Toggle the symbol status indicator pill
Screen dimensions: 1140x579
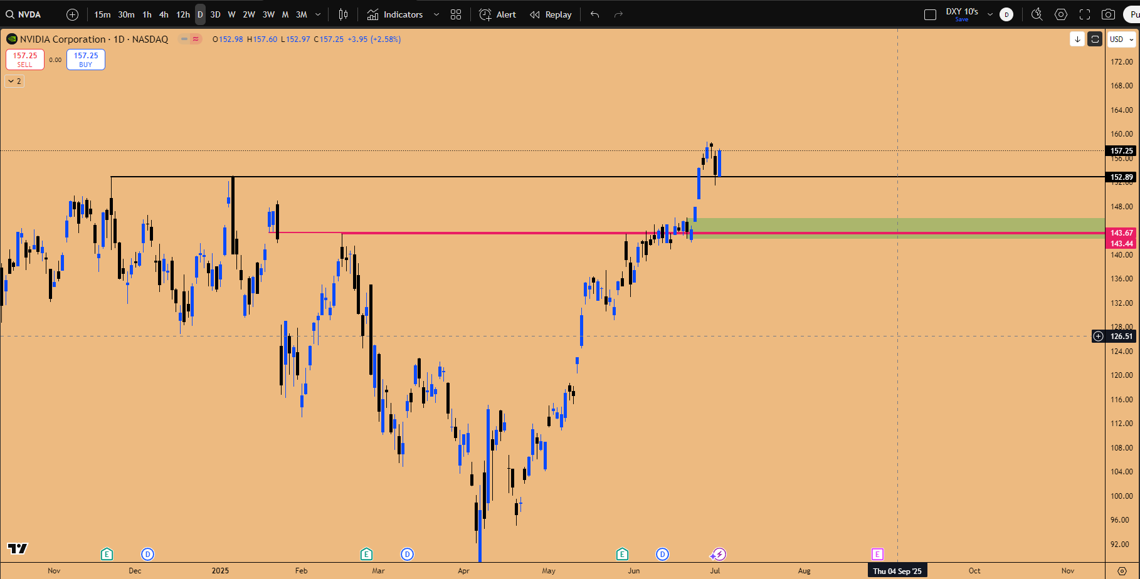190,39
